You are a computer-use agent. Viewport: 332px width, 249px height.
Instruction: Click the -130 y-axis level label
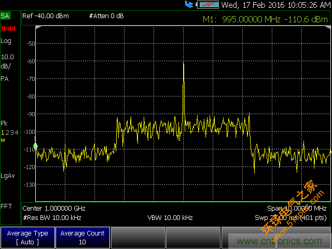tap(29, 185)
